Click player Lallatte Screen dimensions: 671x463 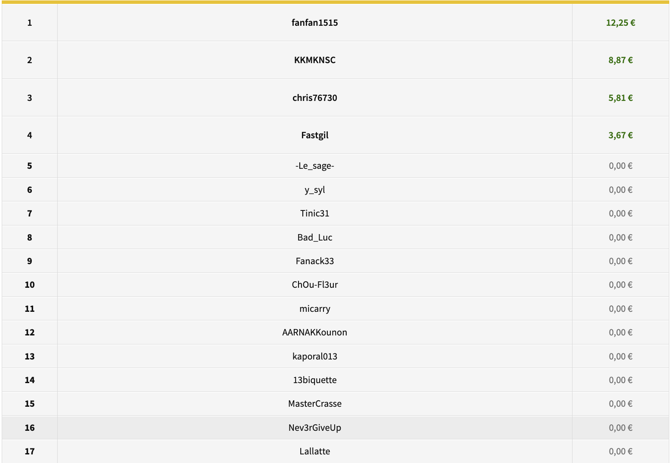(314, 451)
